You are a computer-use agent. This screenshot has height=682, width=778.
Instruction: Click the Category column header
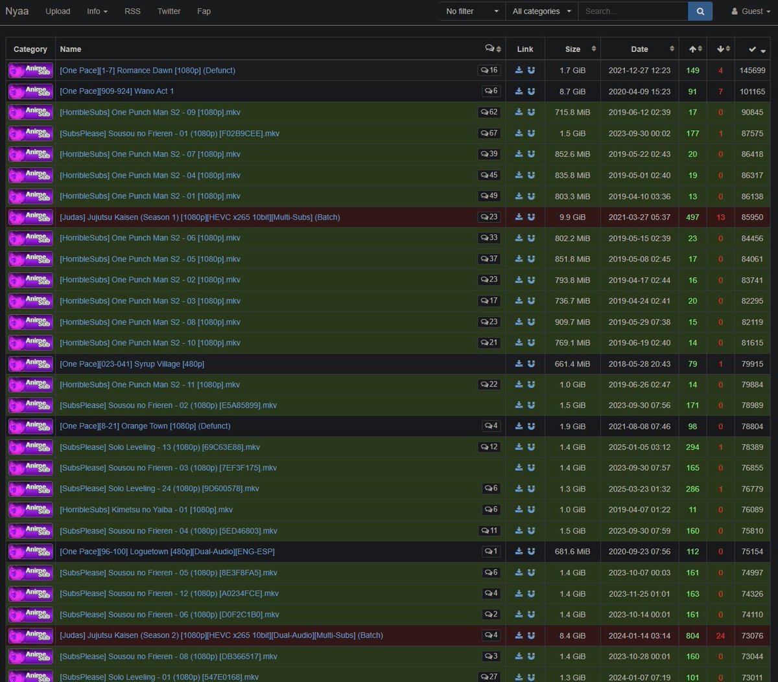pos(30,49)
